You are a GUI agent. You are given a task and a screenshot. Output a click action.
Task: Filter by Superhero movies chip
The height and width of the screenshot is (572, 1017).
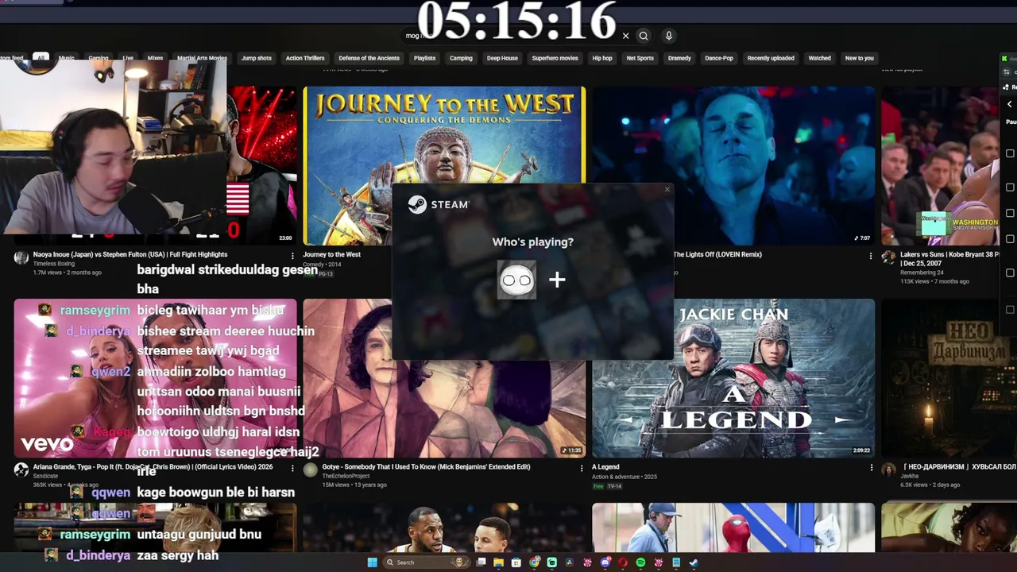[x=555, y=58]
